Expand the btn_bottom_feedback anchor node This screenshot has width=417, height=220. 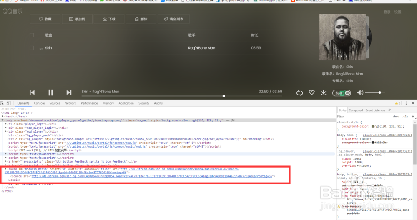[x=5, y=161]
